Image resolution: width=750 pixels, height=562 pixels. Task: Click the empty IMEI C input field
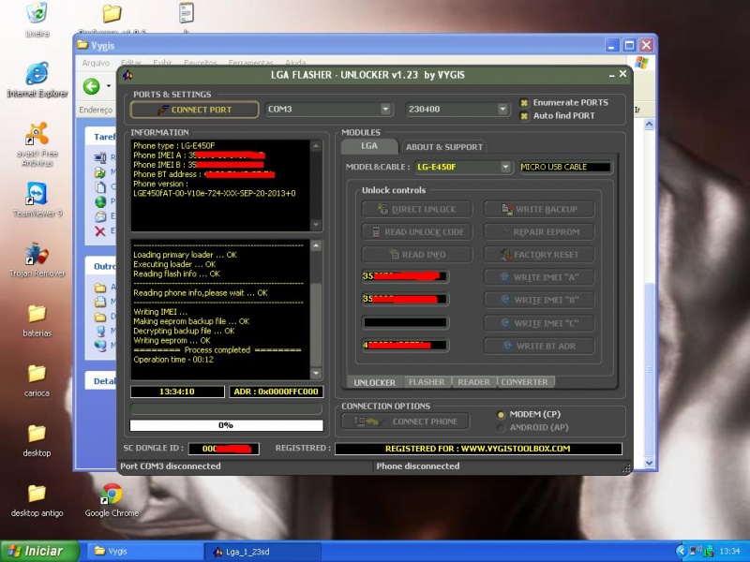[x=405, y=322]
